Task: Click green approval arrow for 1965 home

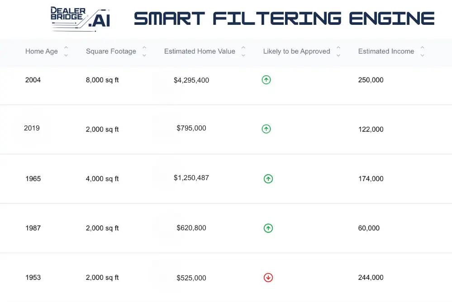Action: tap(268, 179)
